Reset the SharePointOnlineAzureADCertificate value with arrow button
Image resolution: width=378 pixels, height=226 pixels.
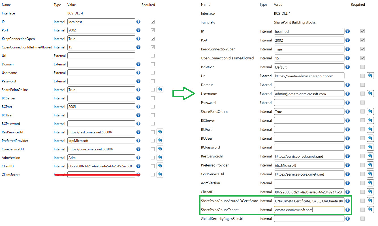click(x=370, y=201)
